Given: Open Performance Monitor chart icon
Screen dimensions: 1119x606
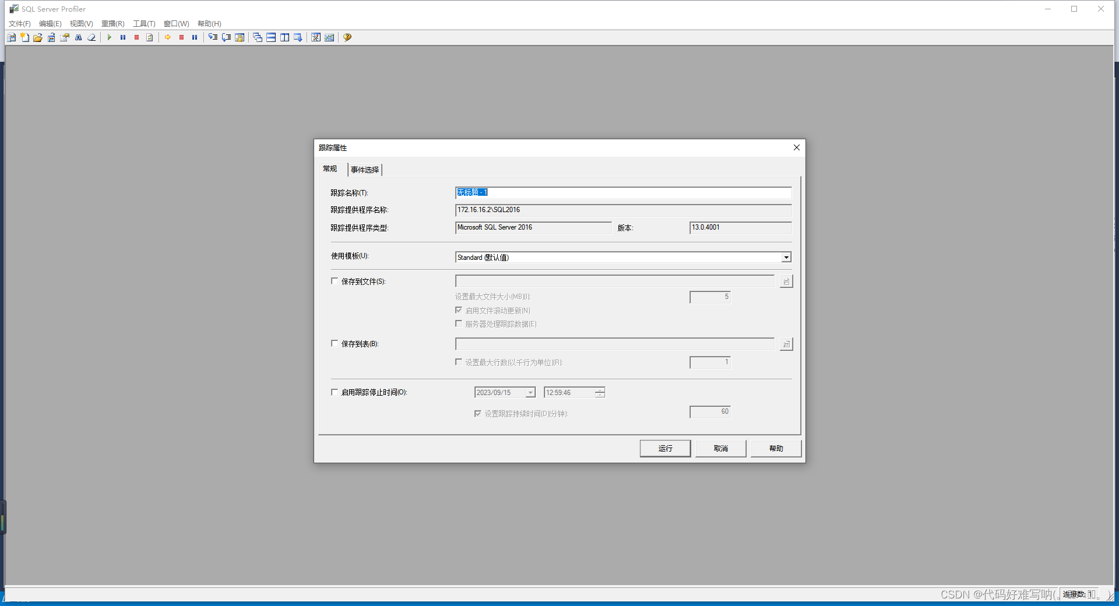Looking at the screenshot, I should [x=329, y=37].
